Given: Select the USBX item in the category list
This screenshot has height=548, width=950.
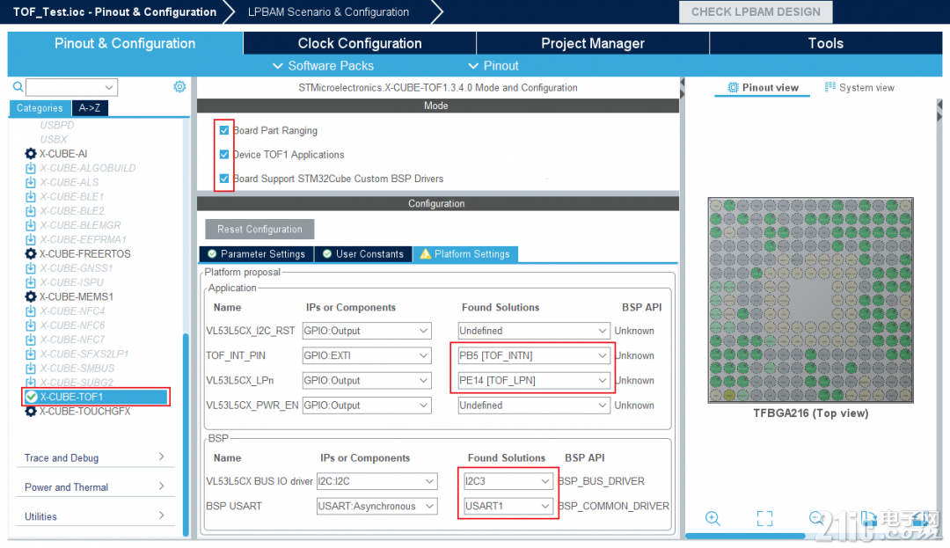Looking at the screenshot, I should tap(54, 139).
